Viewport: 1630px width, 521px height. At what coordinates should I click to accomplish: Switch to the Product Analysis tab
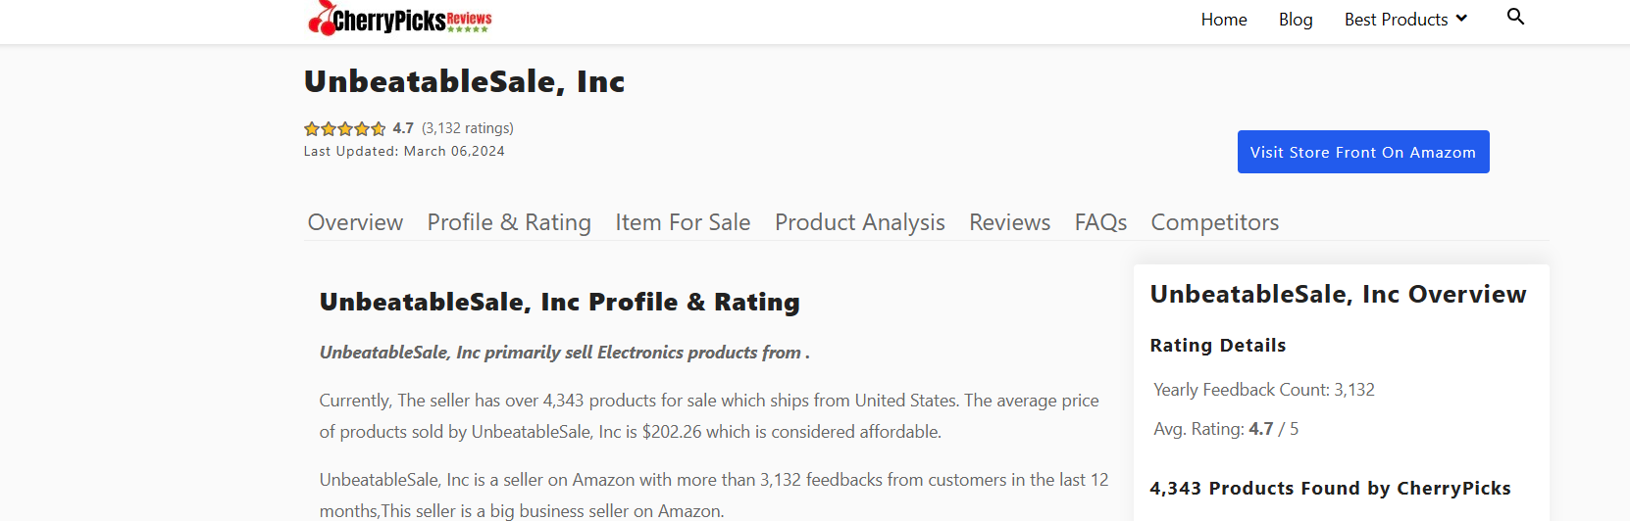(x=860, y=222)
